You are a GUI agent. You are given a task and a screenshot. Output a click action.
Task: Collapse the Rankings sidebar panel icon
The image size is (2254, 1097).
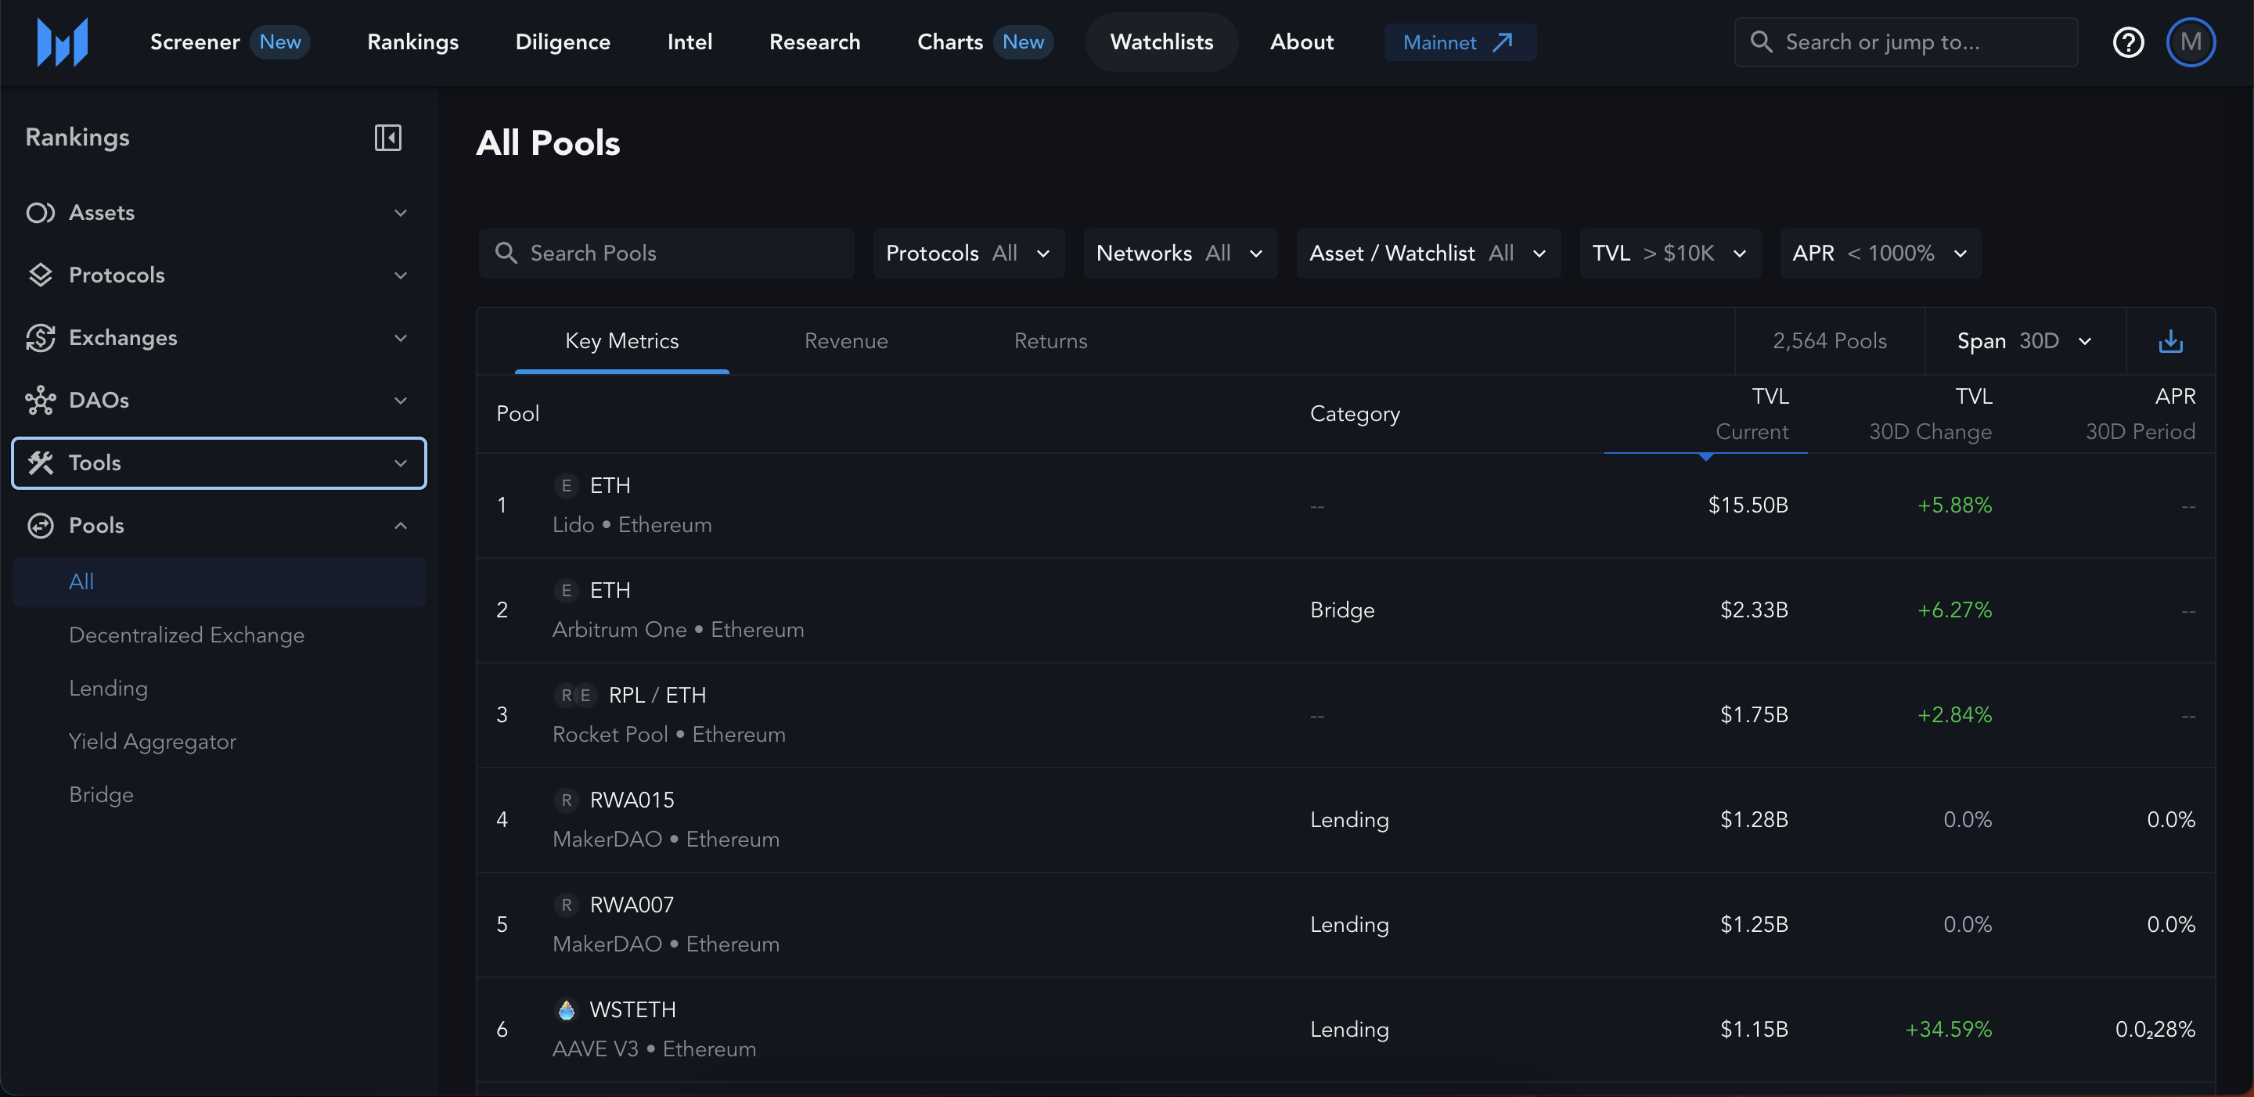click(x=387, y=138)
